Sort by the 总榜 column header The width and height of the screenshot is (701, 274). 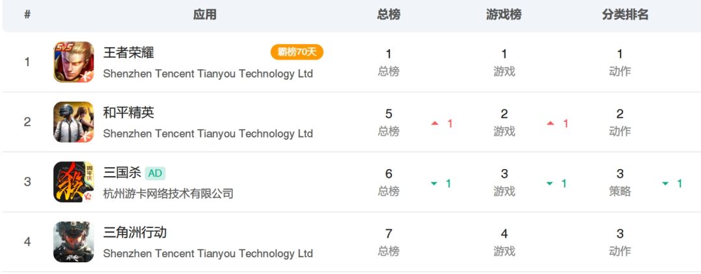389,15
